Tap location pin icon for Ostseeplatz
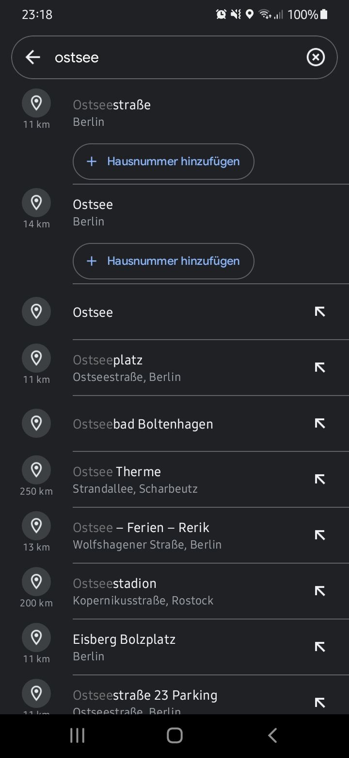The width and height of the screenshot is (349, 758). tap(36, 359)
